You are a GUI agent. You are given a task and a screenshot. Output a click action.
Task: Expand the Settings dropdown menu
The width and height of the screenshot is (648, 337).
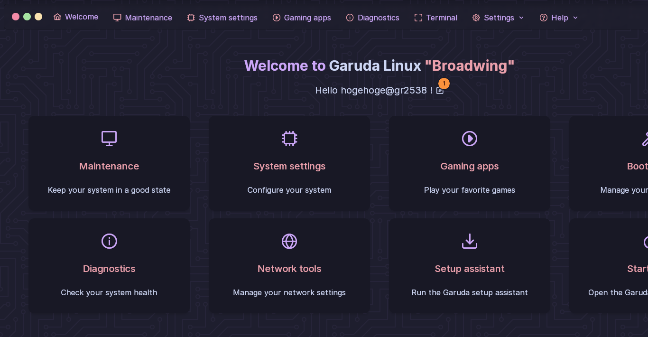498,18
